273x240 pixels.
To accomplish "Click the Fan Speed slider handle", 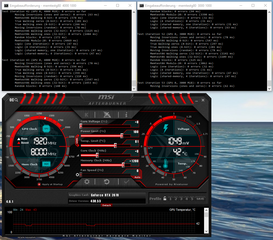I will click(x=81, y=175).
